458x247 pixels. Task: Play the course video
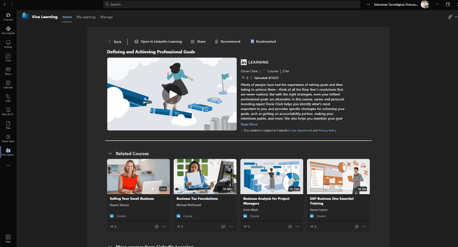coord(172,94)
